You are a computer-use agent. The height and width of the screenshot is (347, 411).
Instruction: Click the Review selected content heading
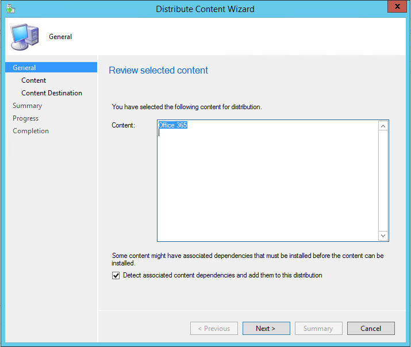[x=158, y=70]
